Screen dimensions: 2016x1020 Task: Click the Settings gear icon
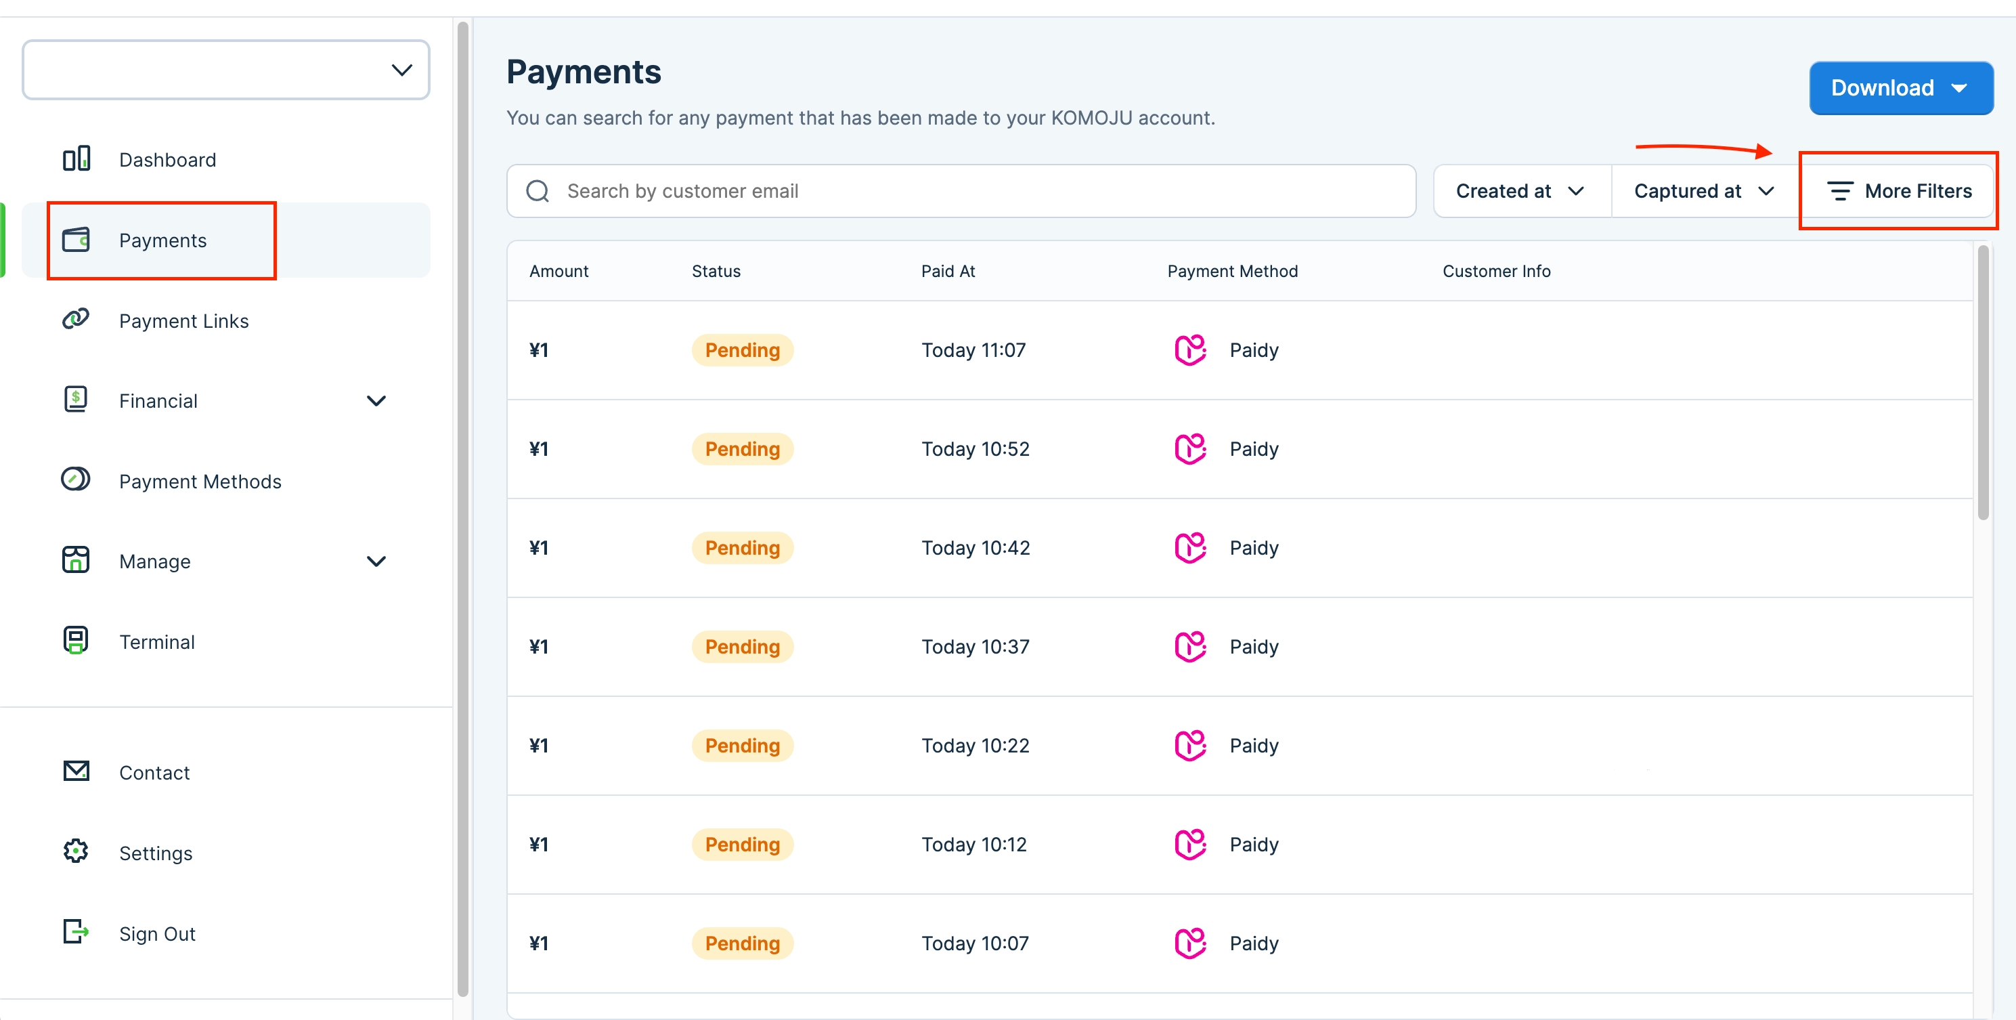click(x=76, y=851)
